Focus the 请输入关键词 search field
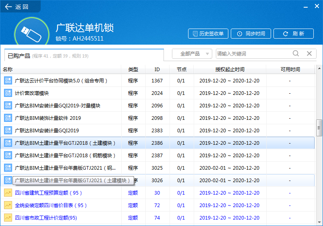The height and width of the screenshot is (226, 323). 253,54
